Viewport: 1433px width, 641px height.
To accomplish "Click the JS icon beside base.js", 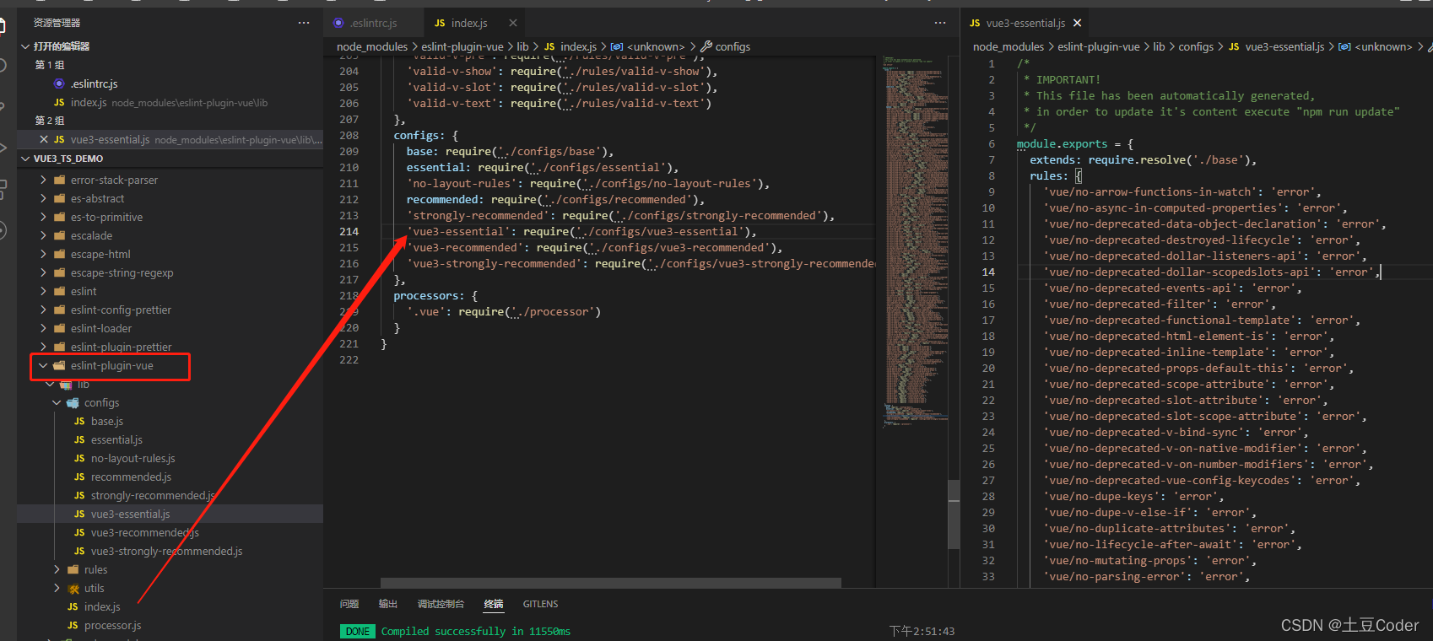I will click(79, 421).
